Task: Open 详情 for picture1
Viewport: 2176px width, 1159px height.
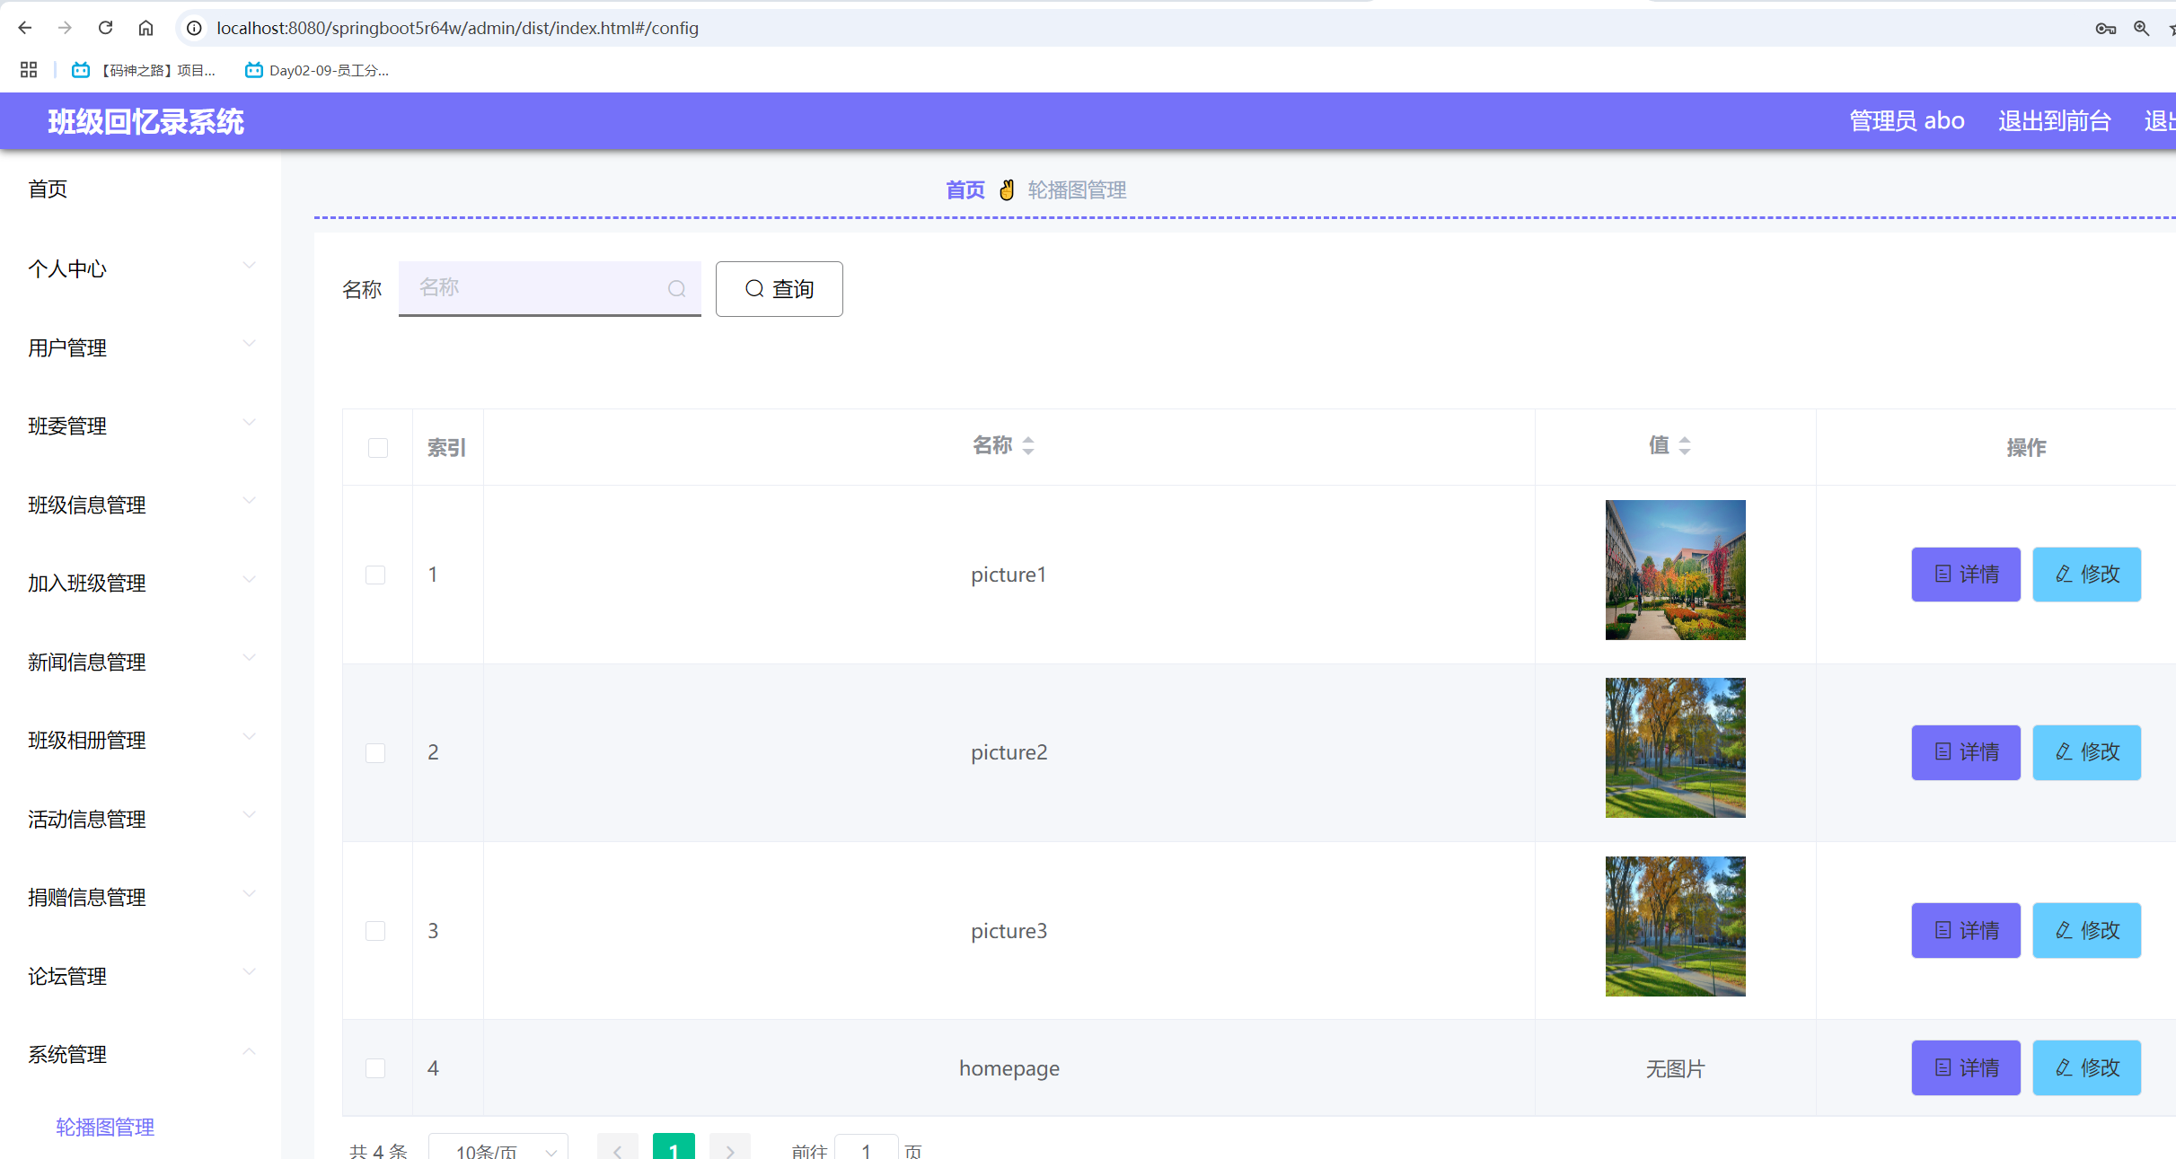Action: pos(1965,575)
